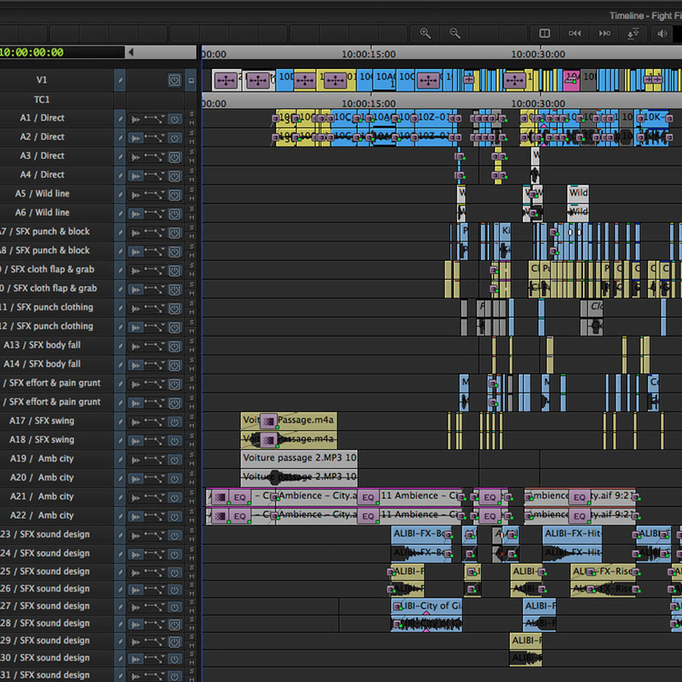Select the A1 / Direct track name
This screenshot has width=682, height=682.
42,118
